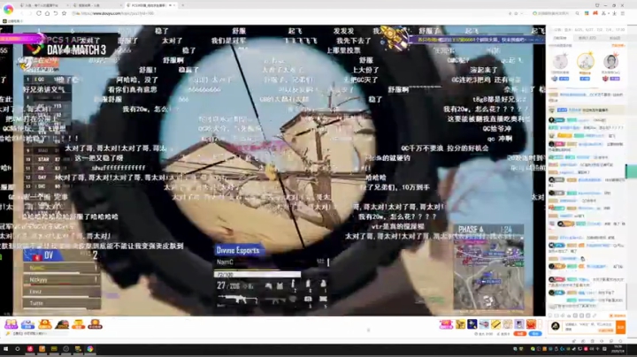Click the orange link beside chat toolbar
637x357 pixels.
click(618, 315)
